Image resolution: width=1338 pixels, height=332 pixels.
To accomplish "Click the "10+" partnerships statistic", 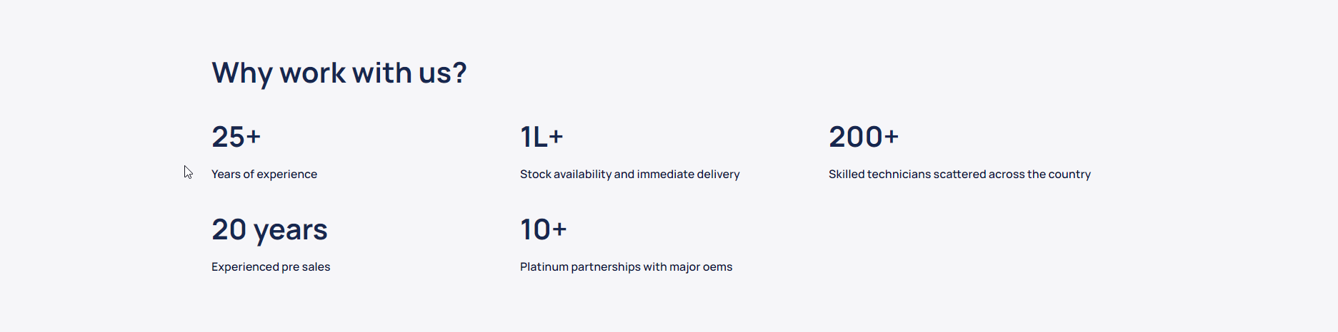I will click(543, 230).
